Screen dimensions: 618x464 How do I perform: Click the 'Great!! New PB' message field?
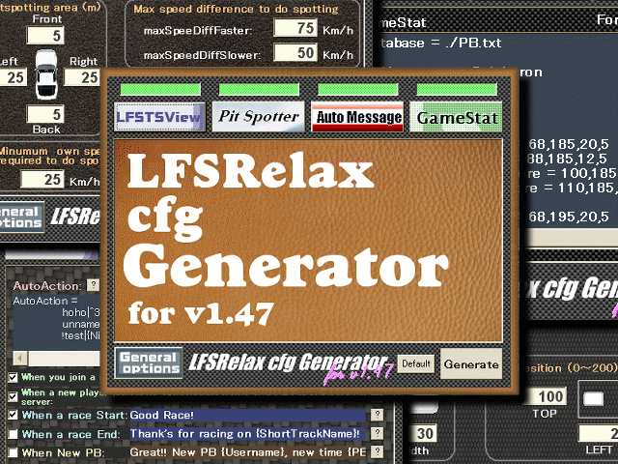[248, 452]
